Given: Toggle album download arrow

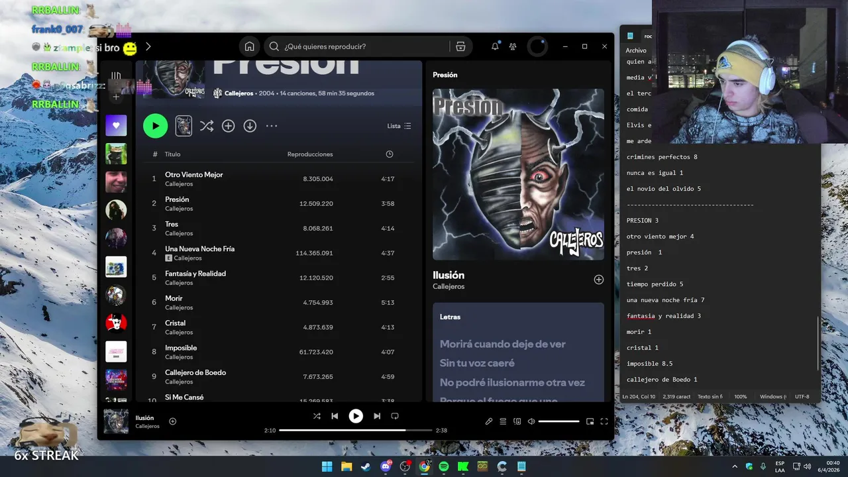Looking at the screenshot, I should pos(250,126).
